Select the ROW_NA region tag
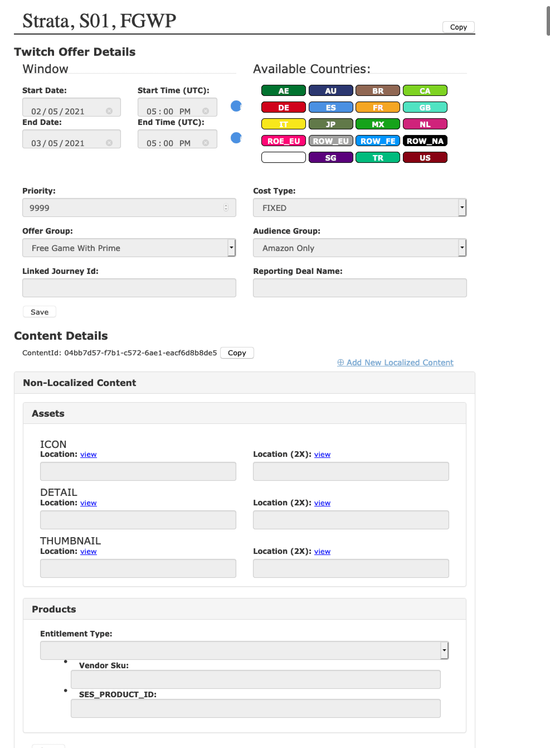The image size is (550, 748). pyautogui.click(x=425, y=141)
